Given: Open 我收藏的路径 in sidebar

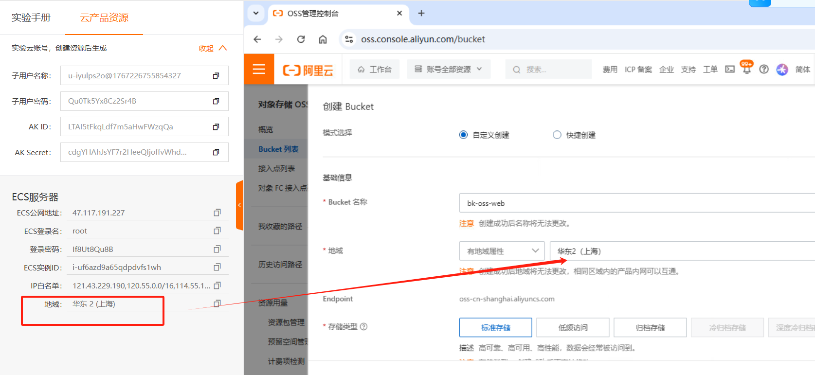Looking at the screenshot, I should point(280,226).
